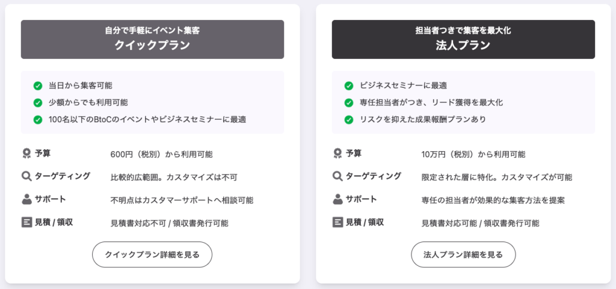
Task: Select the クイックプラン header banner
Action: tap(152, 39)
